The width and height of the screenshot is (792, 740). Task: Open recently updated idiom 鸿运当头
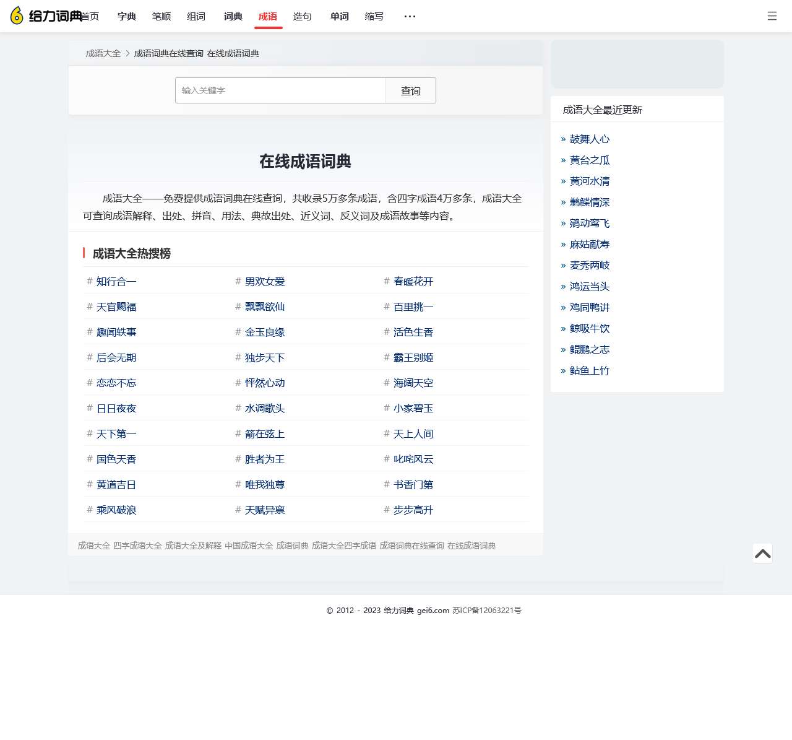590,286
